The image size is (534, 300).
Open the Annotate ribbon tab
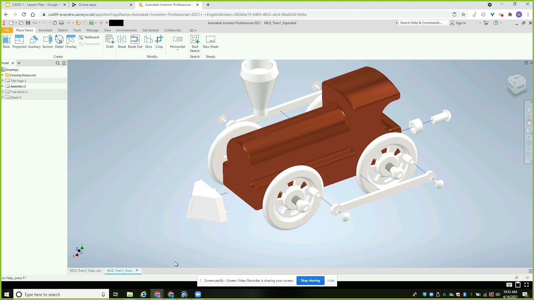coord(45,30)
